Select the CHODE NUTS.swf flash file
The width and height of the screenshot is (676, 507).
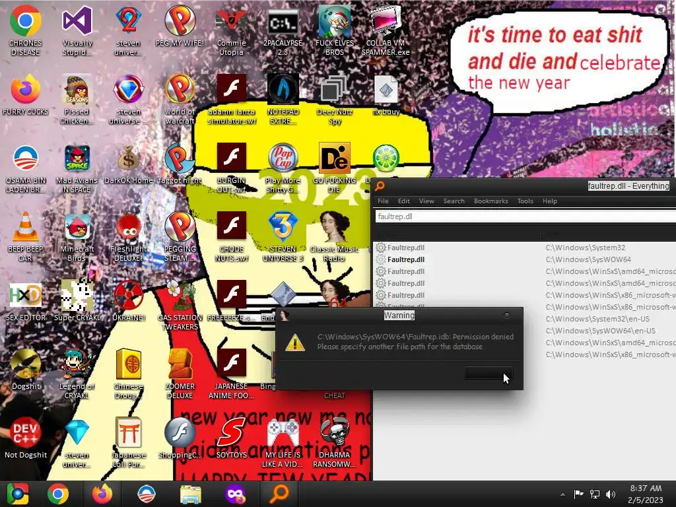click(232, 237)
